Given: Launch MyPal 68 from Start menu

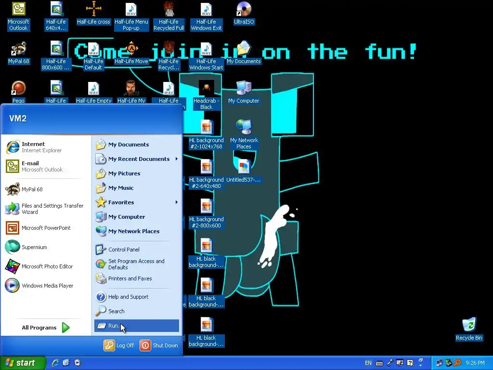Looking at the screenshot, I should [x=46, y=189].
